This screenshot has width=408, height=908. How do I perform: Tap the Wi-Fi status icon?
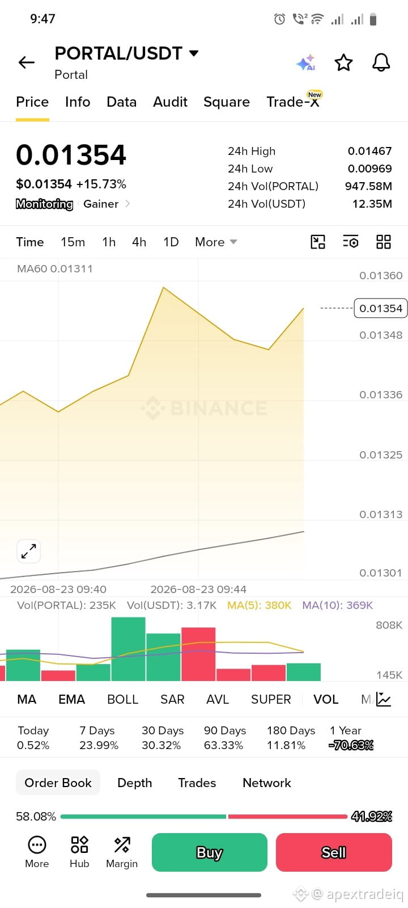317,19
